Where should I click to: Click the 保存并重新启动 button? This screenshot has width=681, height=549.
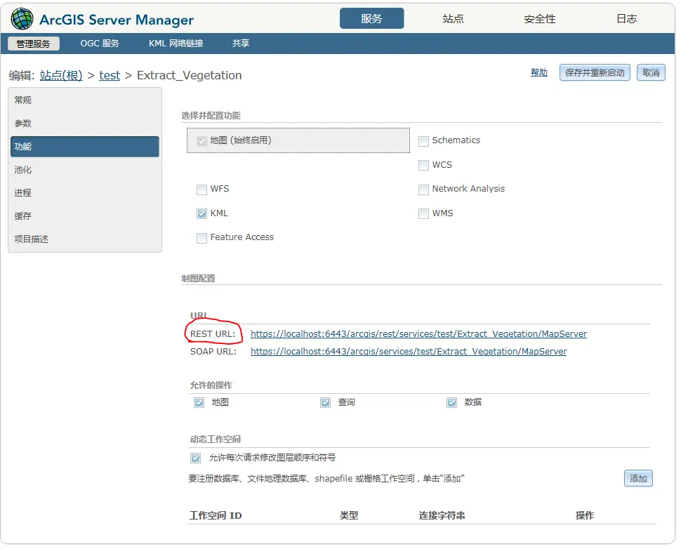(x=595, y=72)
